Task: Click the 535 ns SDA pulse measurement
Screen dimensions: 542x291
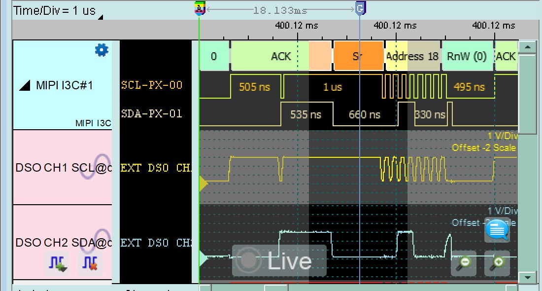Action: [x=305, y=114]
